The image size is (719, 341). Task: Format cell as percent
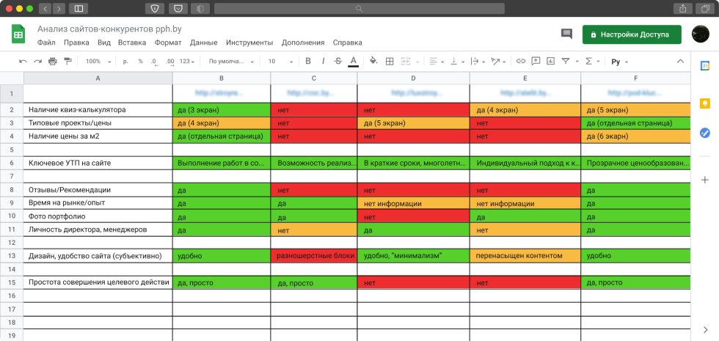[x=140, y=62]
